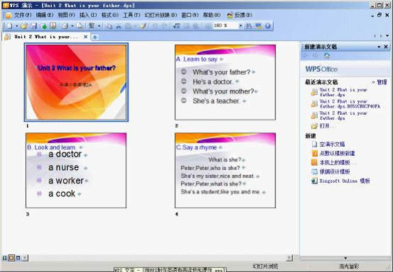The height and width of the screenshot is (272, 393).
Task: Click the Save floppy disk icon
Action: (x=34, y=25)
